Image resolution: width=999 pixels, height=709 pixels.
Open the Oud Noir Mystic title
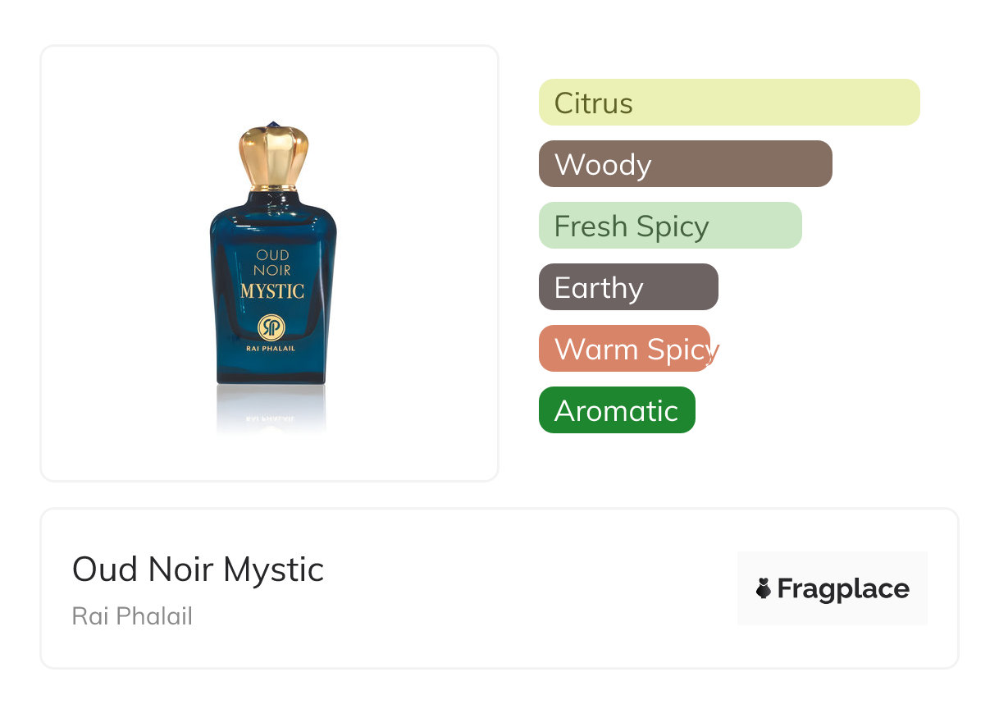pyautogui.click(x=198, y=569)
